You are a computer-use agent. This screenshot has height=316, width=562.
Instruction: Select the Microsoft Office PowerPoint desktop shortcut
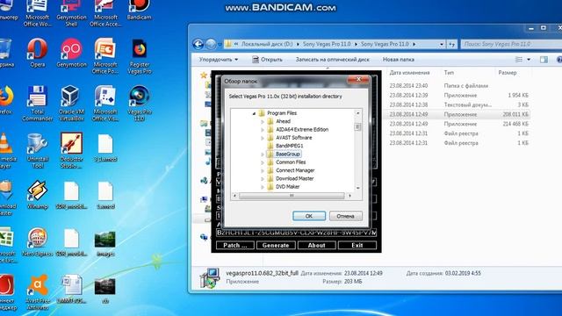(105, 56)
